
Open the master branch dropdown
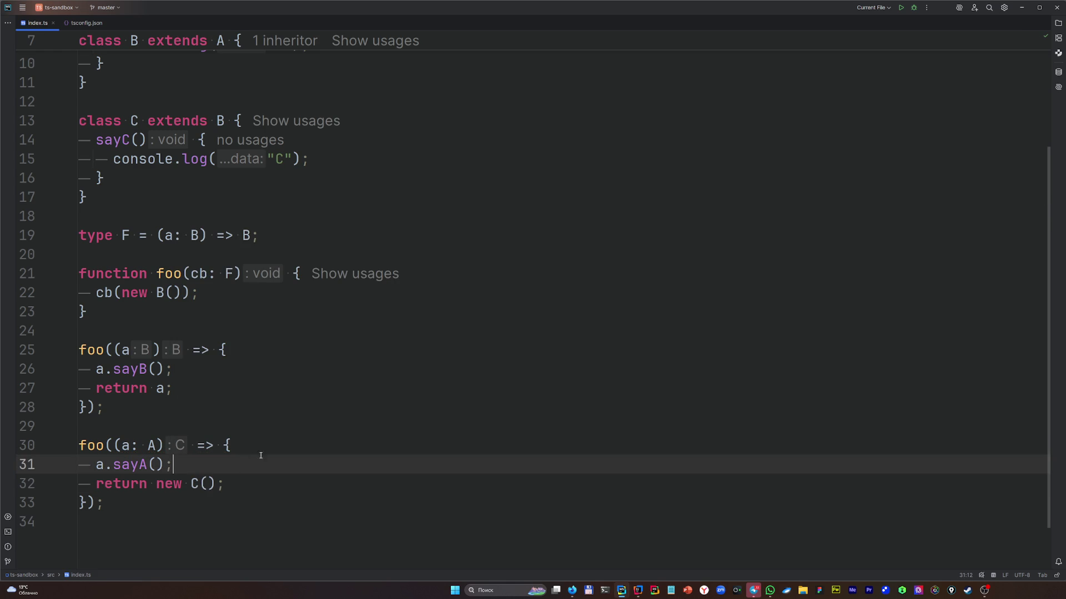point(105,8)
